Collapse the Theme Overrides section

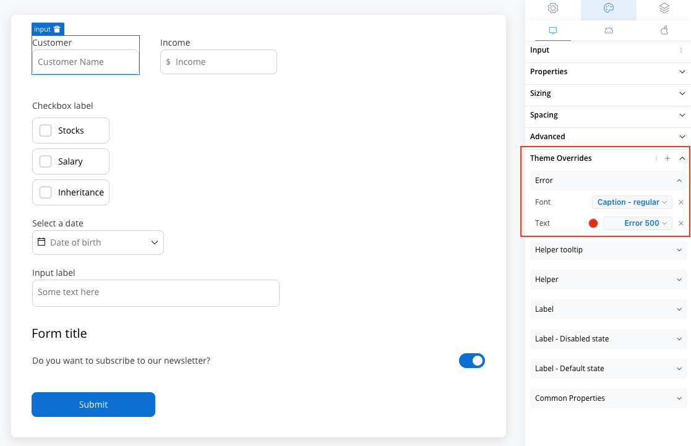point(682,158)
